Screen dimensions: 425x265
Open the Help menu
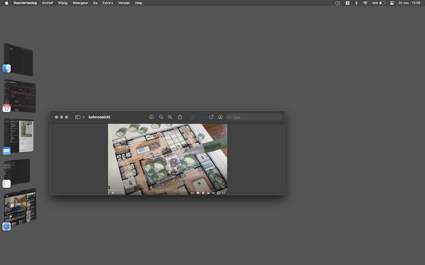pos(139,3)
